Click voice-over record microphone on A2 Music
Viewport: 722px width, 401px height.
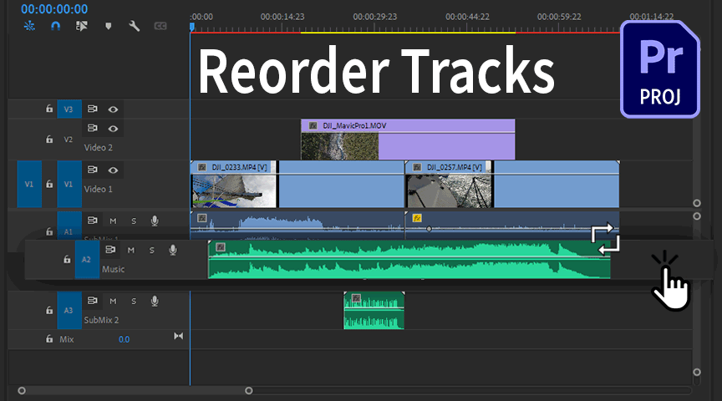tap(172, 250)
